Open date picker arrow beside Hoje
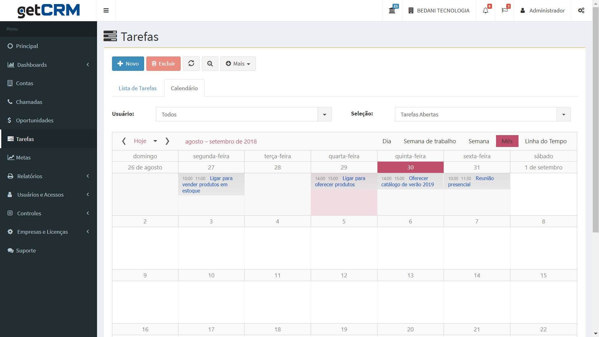 (x=155, y=141)
